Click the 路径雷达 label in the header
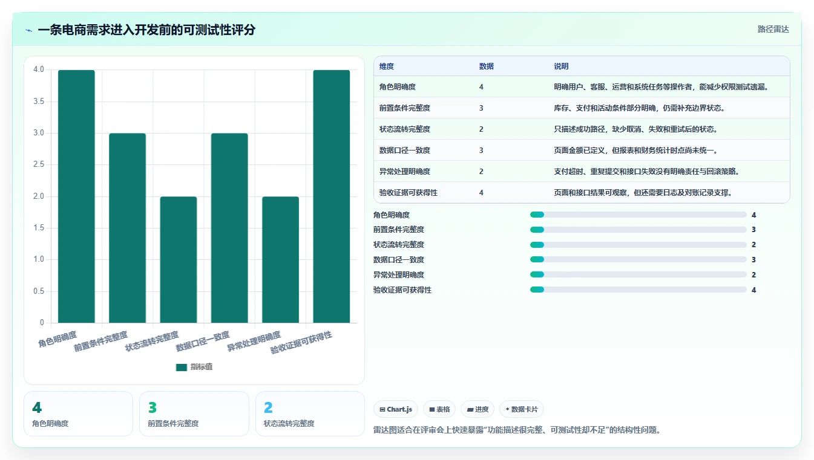This screenshot has height=460, width=814. [773, 29]
